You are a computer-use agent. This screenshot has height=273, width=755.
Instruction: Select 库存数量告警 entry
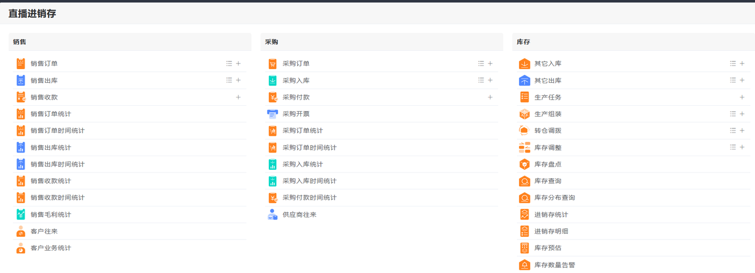click(x=554, y=265)
